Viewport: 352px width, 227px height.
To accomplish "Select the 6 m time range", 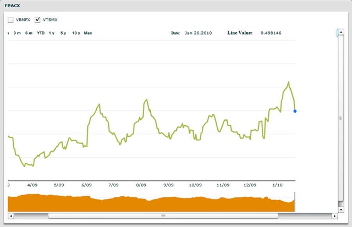I will 29,33.
